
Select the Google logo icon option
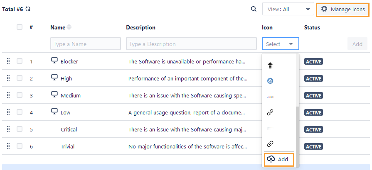pos(270,97)
